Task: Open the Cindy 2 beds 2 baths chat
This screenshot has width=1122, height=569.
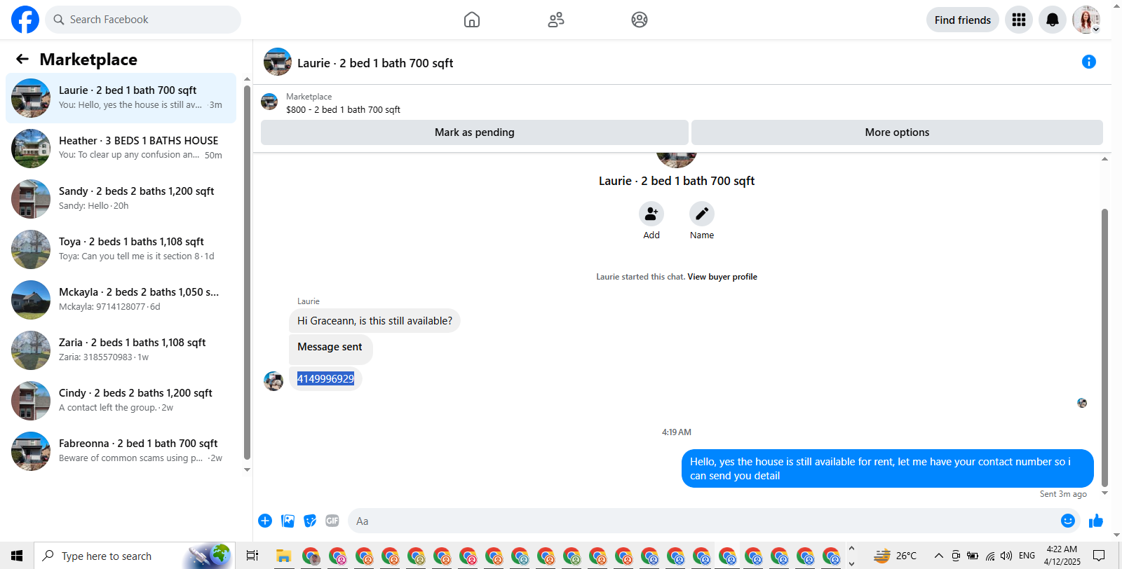Action: click(121, 401)
